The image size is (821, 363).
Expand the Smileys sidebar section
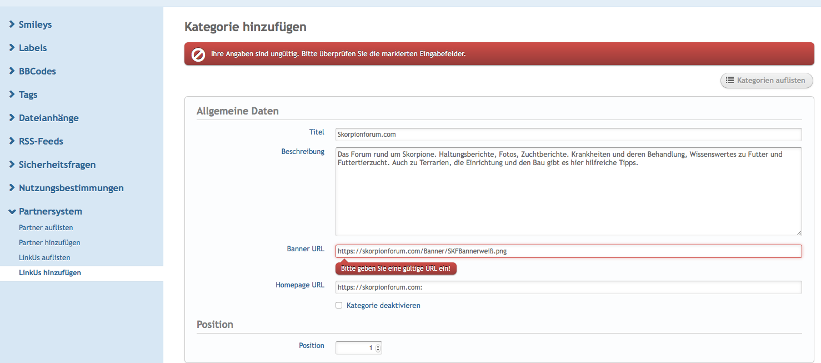point(35,24)
